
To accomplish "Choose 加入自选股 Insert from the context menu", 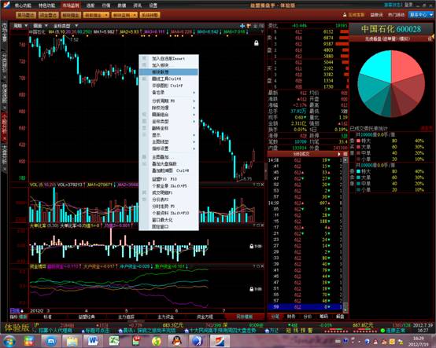I will coord(168,59).
